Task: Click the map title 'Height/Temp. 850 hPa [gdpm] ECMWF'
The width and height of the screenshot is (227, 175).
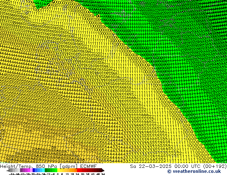Action: (x=48, y=166)
